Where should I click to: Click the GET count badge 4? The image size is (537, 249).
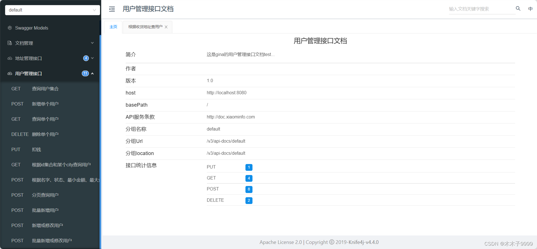(249, 178)
